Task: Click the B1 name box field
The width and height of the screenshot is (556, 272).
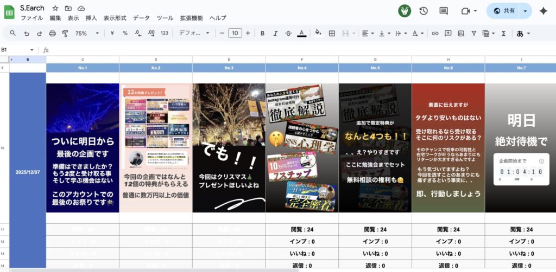Action: click(x=15, y=50)
